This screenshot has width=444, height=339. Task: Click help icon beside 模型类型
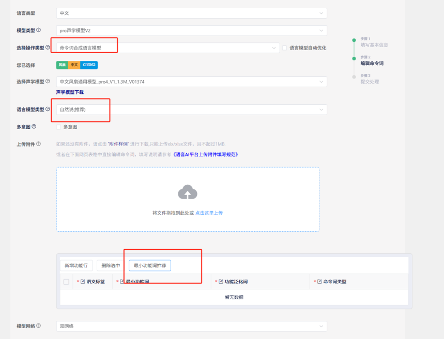[39, 30]
